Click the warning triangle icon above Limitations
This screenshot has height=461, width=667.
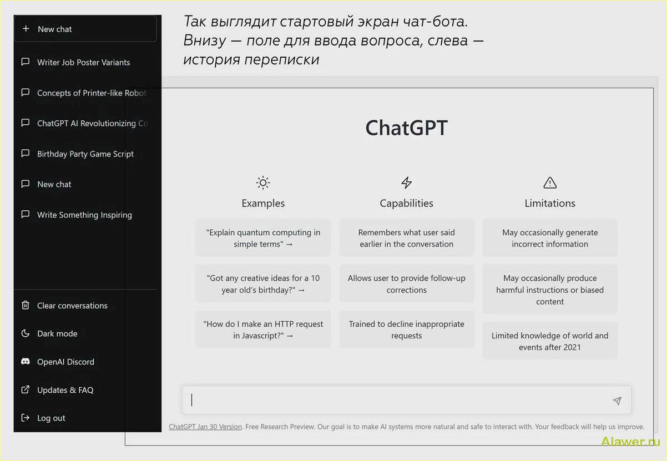tap(550, 183)
